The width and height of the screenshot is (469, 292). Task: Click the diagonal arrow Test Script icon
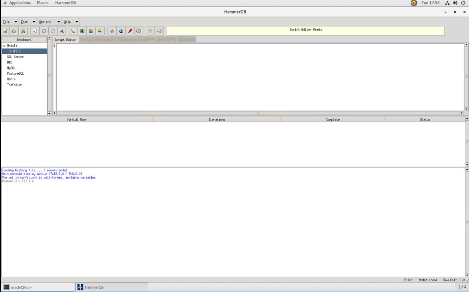pos(73,31)
